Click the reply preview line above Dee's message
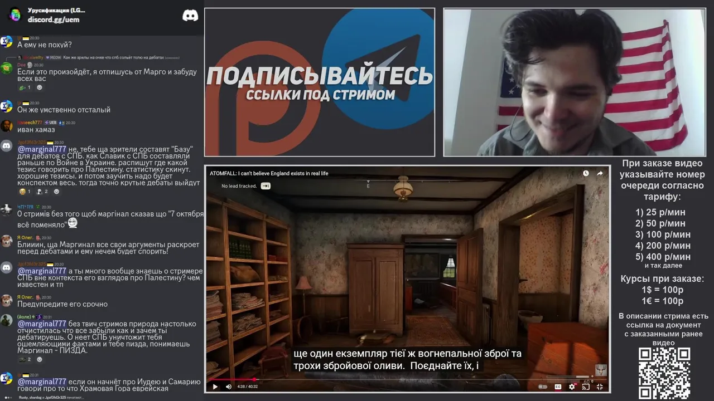714x401 pixels. (x=98, y=57)
